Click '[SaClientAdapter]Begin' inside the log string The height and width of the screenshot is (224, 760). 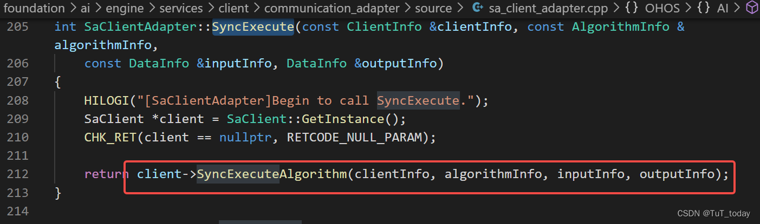click(223, 101)
